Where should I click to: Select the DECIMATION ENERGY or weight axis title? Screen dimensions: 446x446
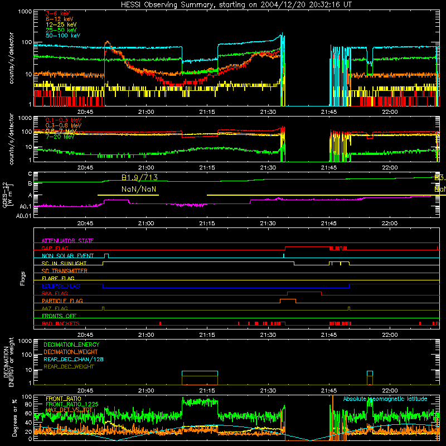pyautogui.click(x=8, y=362)
